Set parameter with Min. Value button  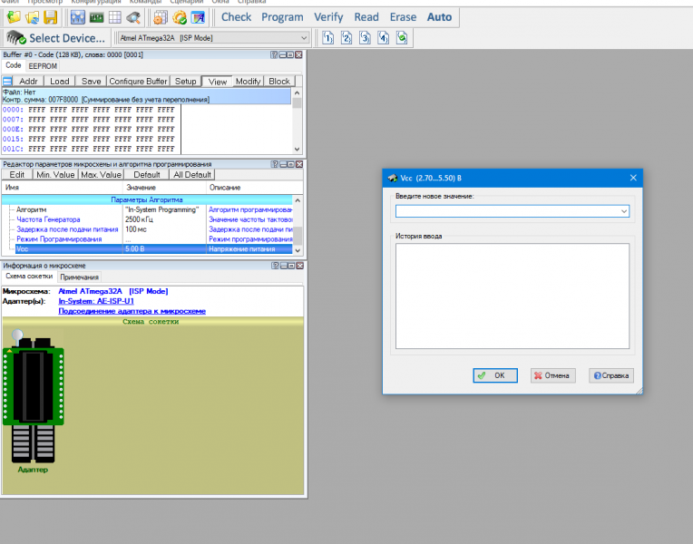(55, 175)
